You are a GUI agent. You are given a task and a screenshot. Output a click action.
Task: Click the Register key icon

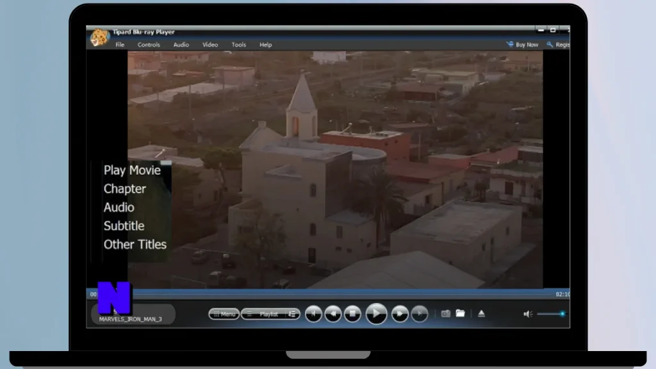coord(550,44)
